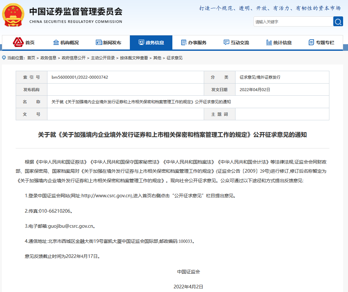
Task: Follow the 按体裁文种查看 breadcrumb link
Action: click(x=134, y=58)
